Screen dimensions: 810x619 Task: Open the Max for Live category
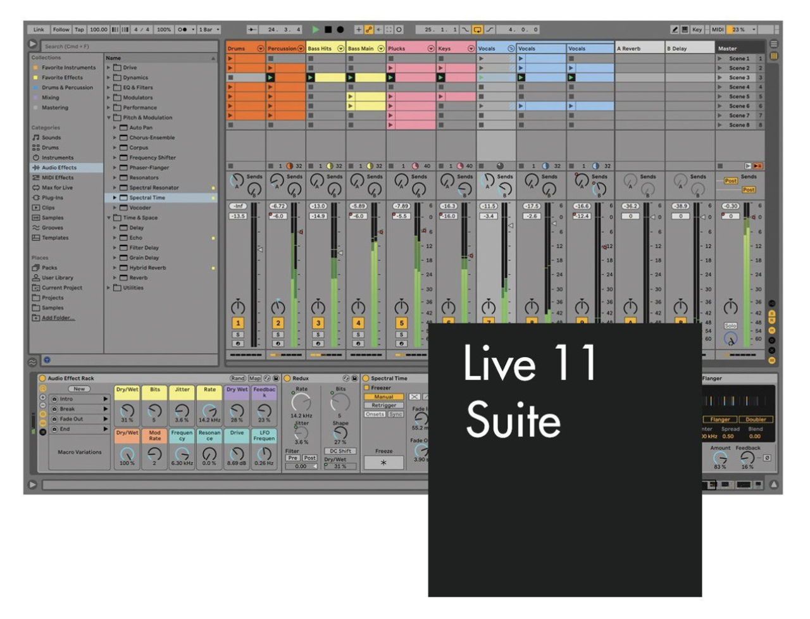click(x=57, y=187)
